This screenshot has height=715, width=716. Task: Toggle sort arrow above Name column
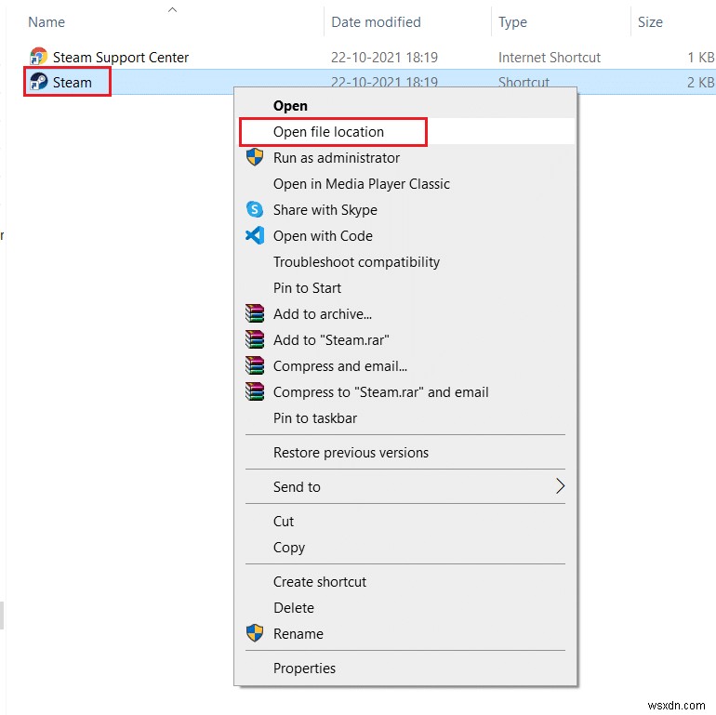pyautogui.click(x=172, y=9)
